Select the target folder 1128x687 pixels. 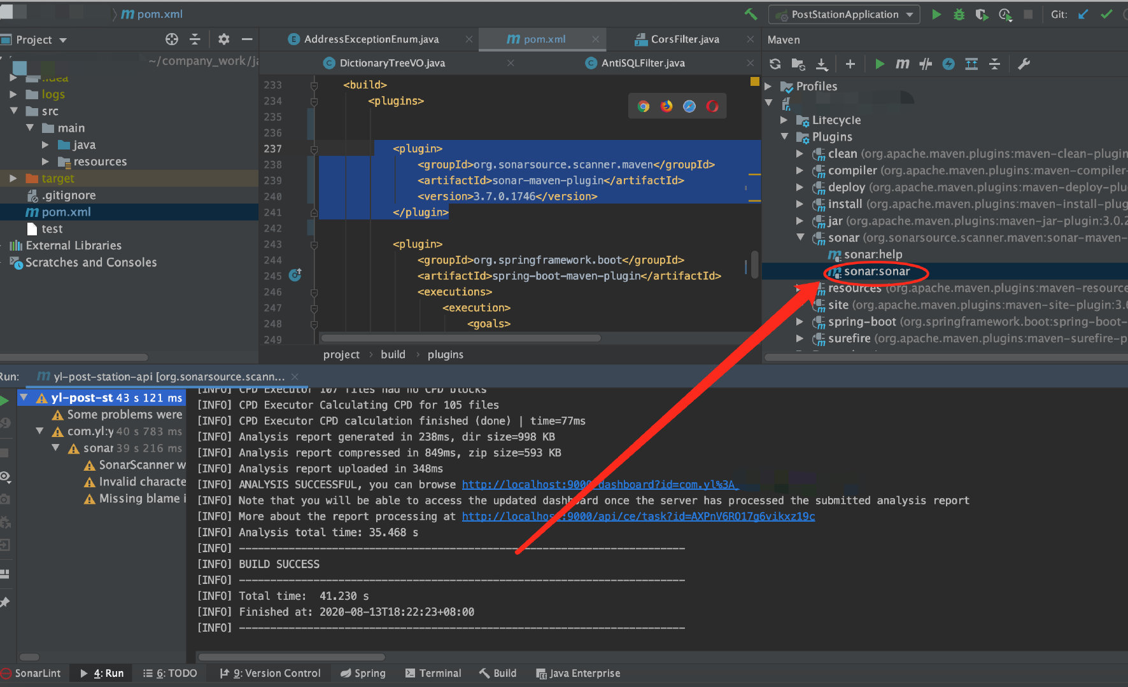coord(58,179)
